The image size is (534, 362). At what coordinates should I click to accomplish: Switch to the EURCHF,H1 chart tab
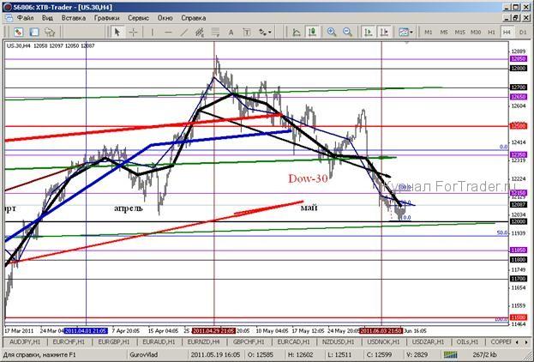click(x=68, y=342)
